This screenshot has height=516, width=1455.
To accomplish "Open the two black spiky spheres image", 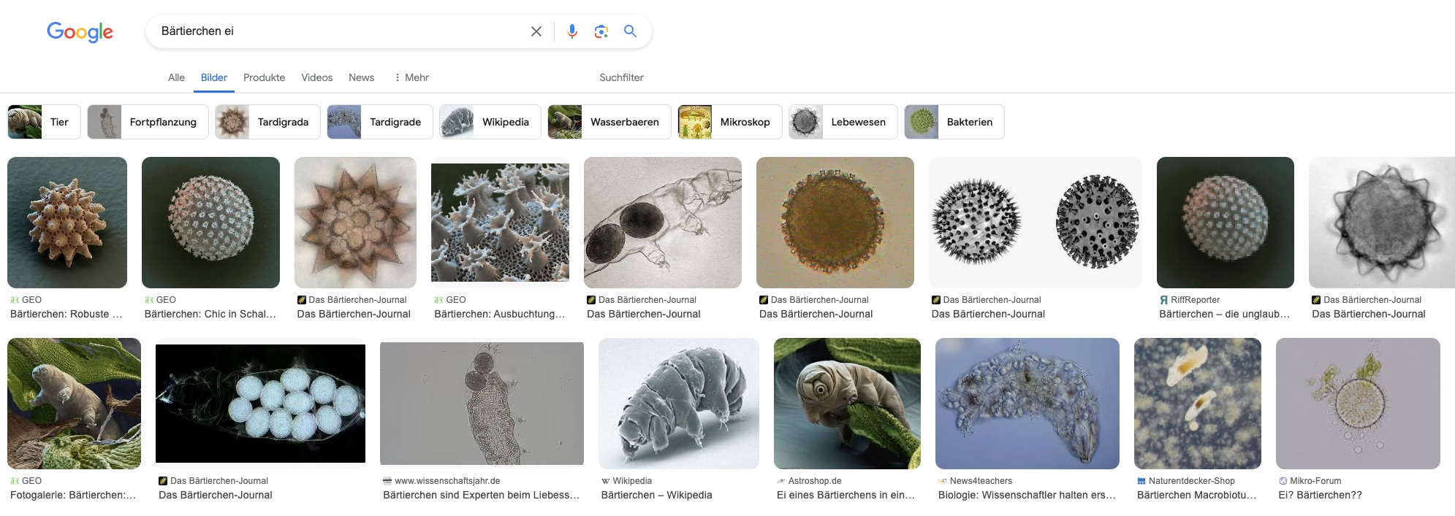I will tap(1036, 223).
